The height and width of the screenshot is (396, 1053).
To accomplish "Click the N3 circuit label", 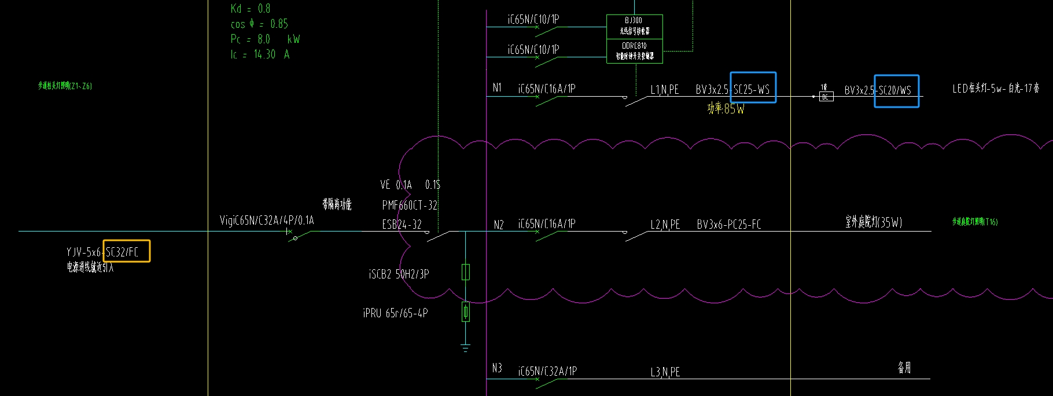I will (x=497, y=368).
